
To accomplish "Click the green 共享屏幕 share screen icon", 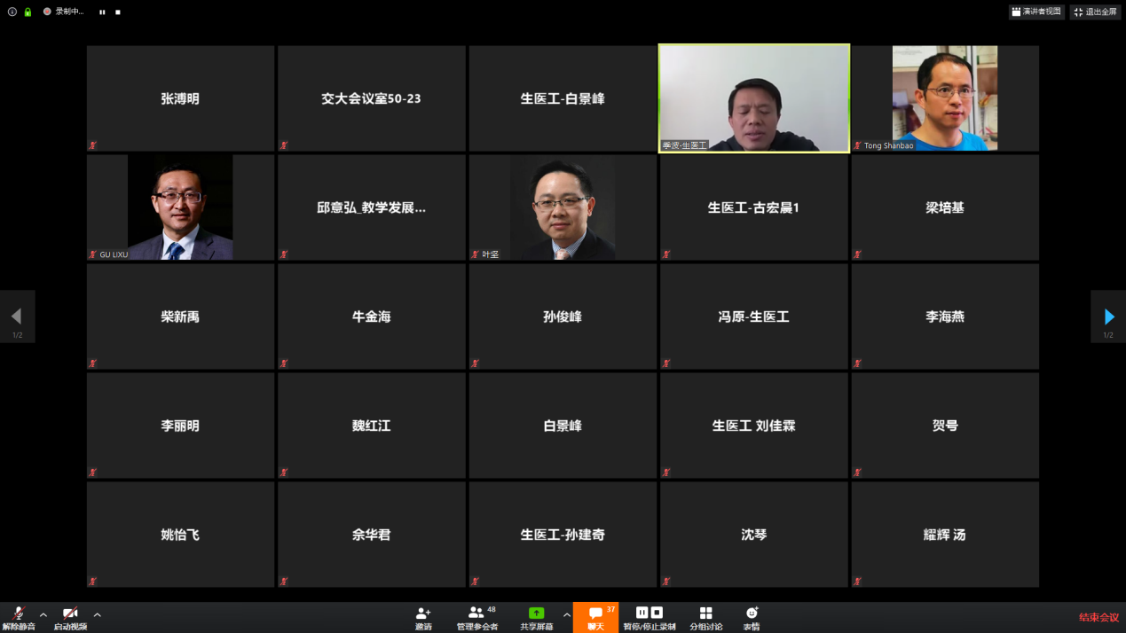I will point(536,613).
